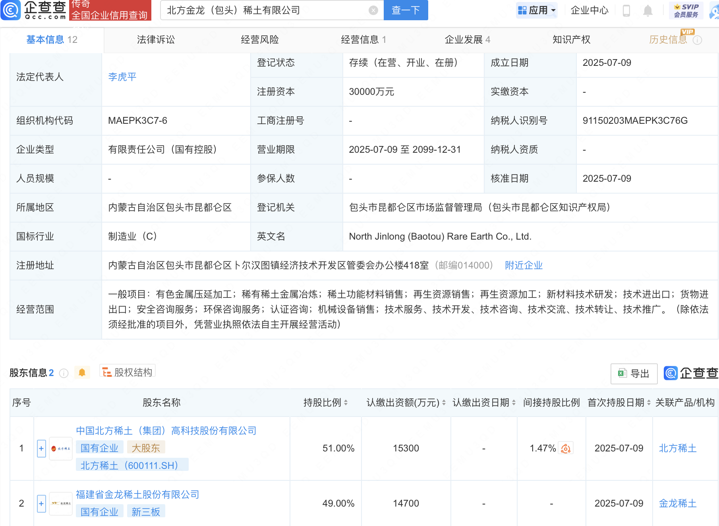The height and width of the screenshot is (526, 719).
Task: Click 国有企业 tag under 福建省金龙稀土
Action: 99,512
